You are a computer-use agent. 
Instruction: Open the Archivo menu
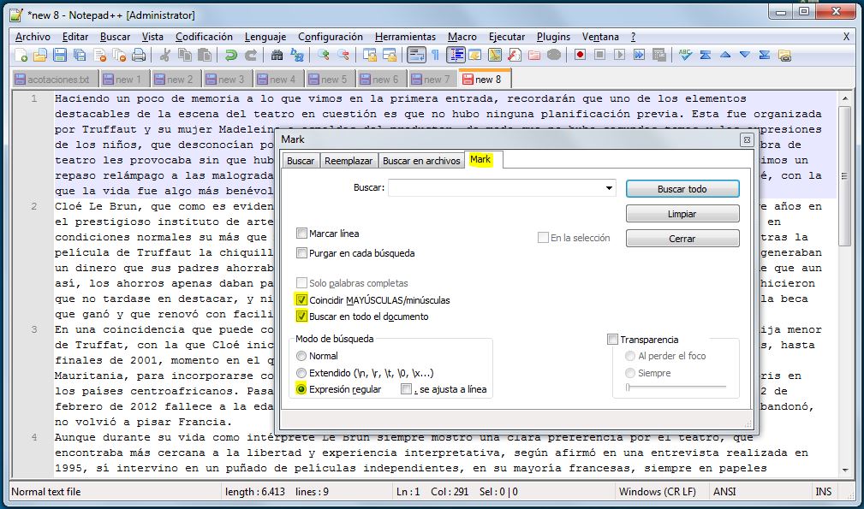(33, 37)
